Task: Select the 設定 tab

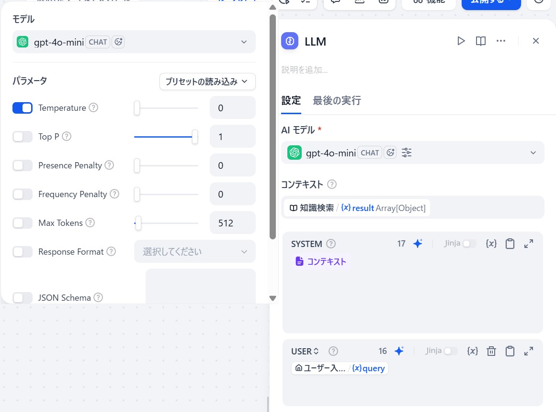Action: (x=291, y=101)
